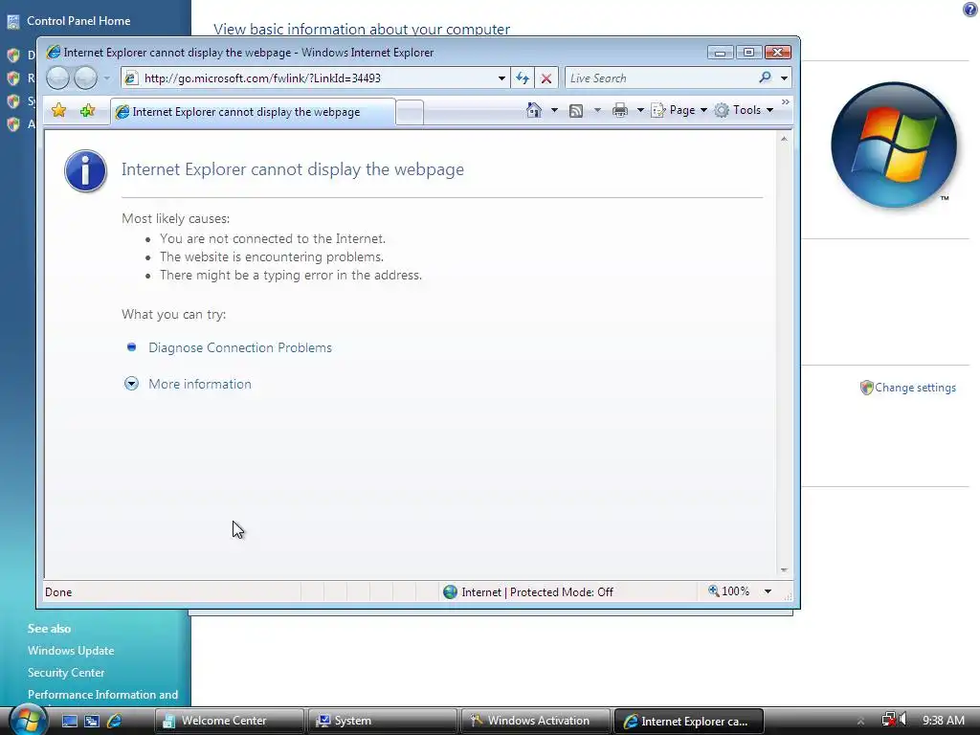Click the RSS Feeds icon
Image resolution: width=980 pixels, height=735 pixels.
(576, 111)
